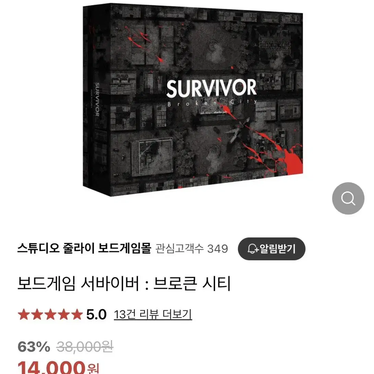Click the struck-through 38,000원 original price
The height and width of the screenshot is (374, 374).
(85, 347)
